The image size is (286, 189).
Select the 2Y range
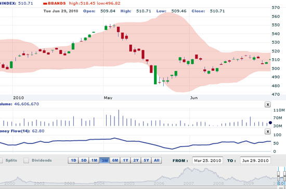(136, 160)
